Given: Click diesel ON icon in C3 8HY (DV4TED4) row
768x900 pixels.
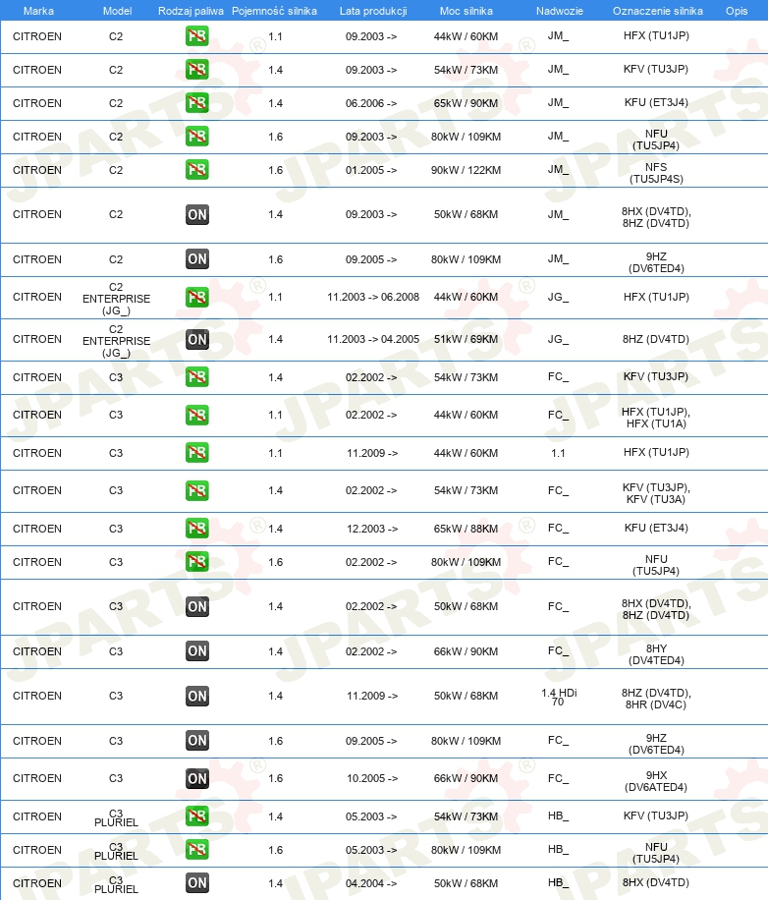Looking at the screenshot, I should pyautogui.click(x=196, y=650).
